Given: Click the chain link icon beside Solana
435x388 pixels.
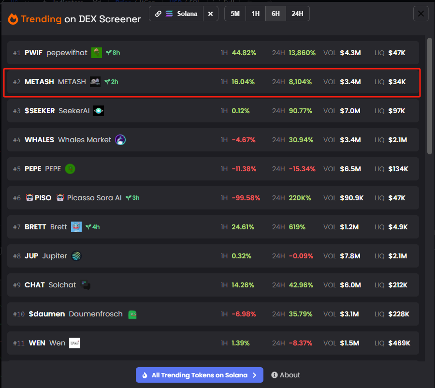Looking at the screenshot, I should pyautogui.click(x=158, y=14).
